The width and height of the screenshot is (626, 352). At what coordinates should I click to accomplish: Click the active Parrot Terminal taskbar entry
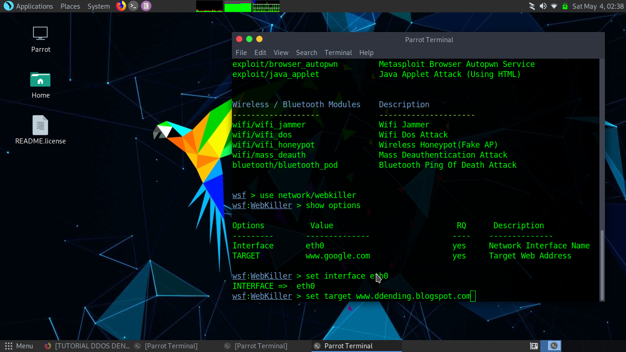tap(357, 346)
